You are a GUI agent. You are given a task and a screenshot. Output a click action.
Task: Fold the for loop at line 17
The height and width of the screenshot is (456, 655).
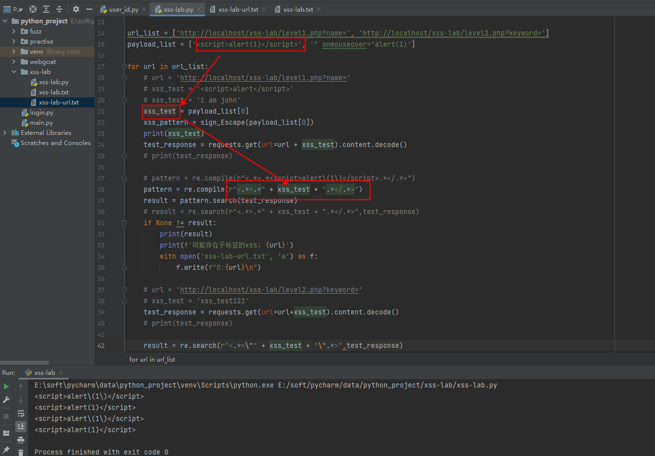tap(124, 67)
